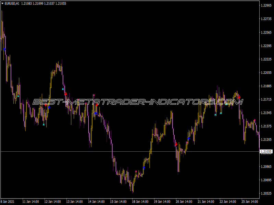Click the 1.22055 price scale label
This screenshot has height=205, width=274.
tap(266, 72)
